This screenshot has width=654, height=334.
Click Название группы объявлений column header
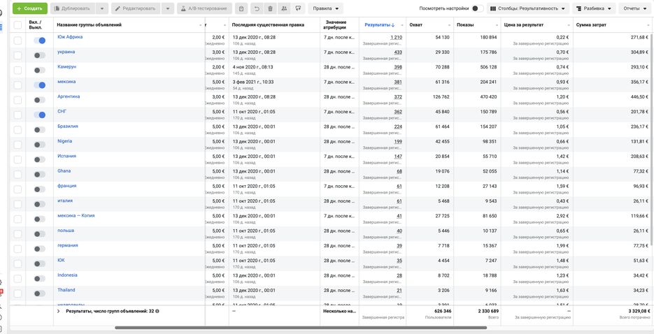(90, 25)
